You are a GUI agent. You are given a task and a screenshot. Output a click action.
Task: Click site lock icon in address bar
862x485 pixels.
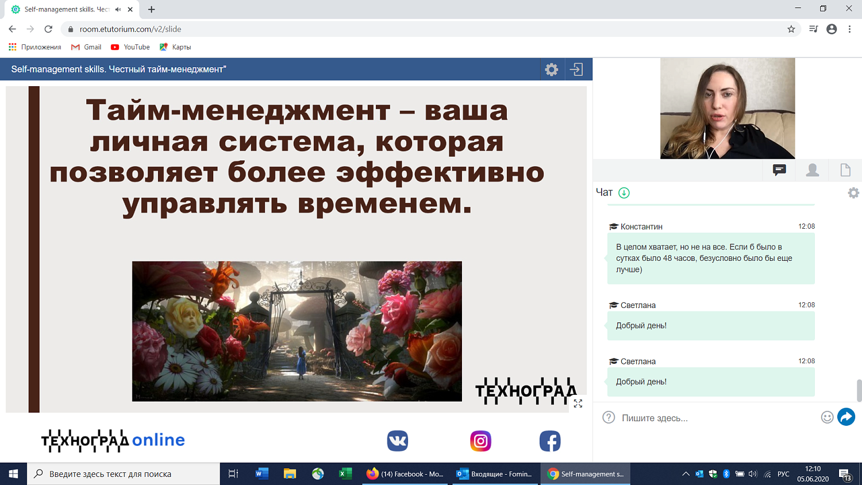tap(71, 29)
